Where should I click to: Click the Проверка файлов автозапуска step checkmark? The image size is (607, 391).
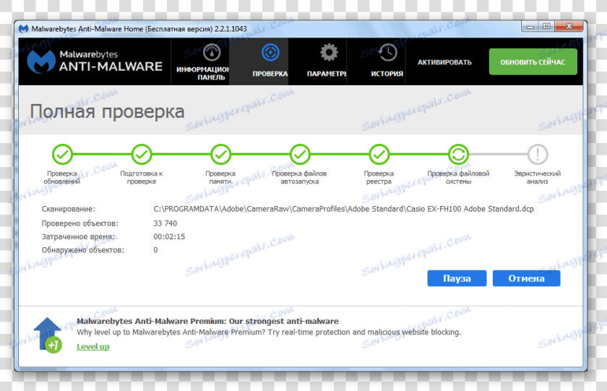point(300,155)
